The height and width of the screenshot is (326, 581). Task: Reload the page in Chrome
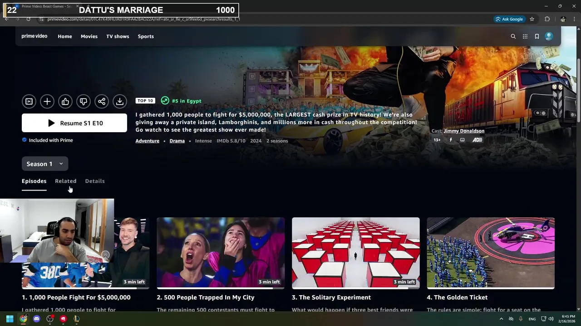pyautogui.click(x=28, y=19)
